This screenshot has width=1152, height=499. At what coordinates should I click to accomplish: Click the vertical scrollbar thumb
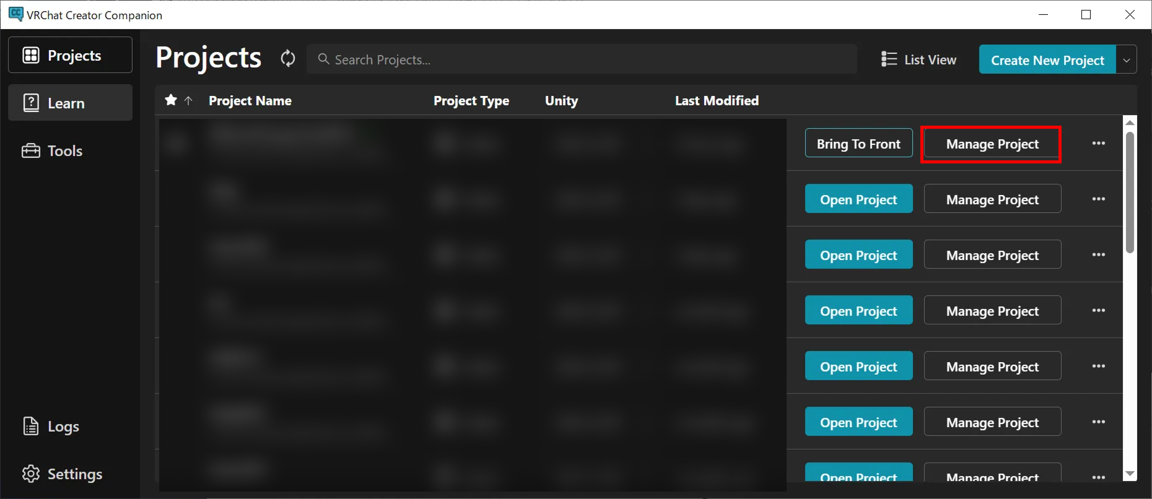point(1130,192)
